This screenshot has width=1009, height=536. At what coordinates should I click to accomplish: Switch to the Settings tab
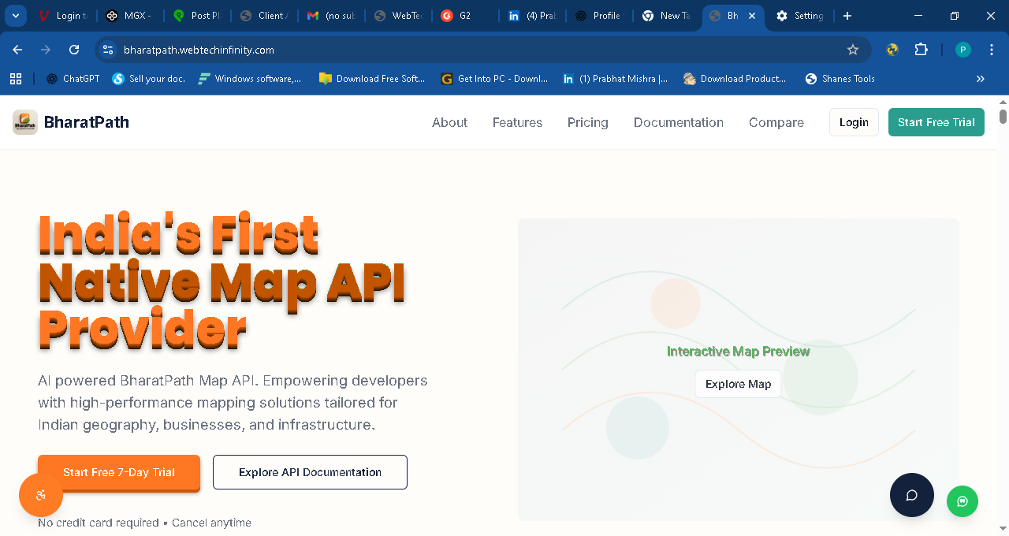pos(800,16)
